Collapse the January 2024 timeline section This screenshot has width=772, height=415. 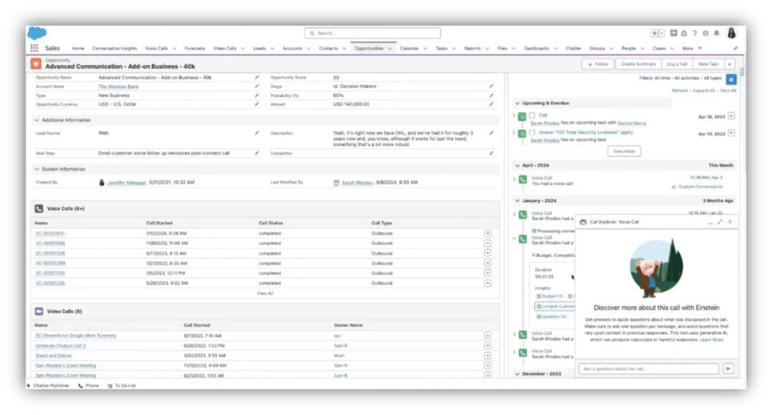tap(517, 201)
